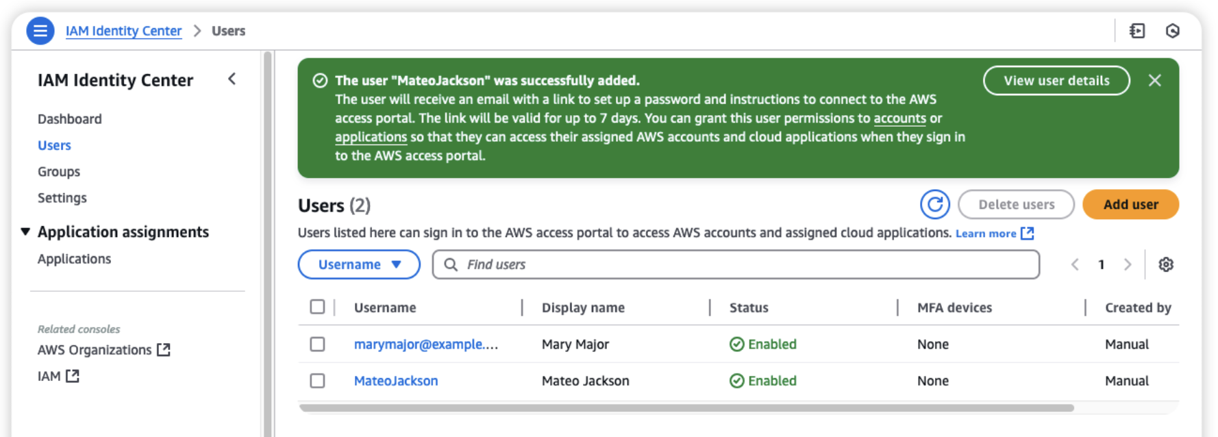1218x437 pixels.
Task: Click the MFA devices column header
Action: (x=954, y=308)
